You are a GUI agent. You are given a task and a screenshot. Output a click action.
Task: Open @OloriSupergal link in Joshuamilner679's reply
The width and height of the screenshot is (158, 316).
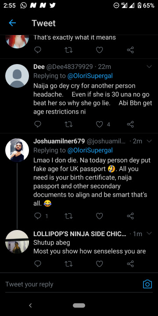[90, 151]
